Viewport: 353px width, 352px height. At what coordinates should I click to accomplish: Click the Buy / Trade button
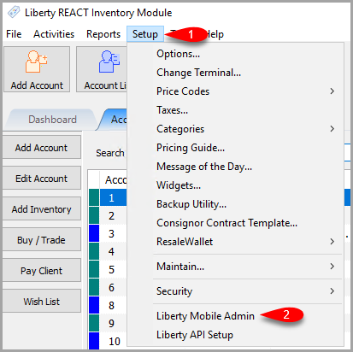[x=42, y=240]
